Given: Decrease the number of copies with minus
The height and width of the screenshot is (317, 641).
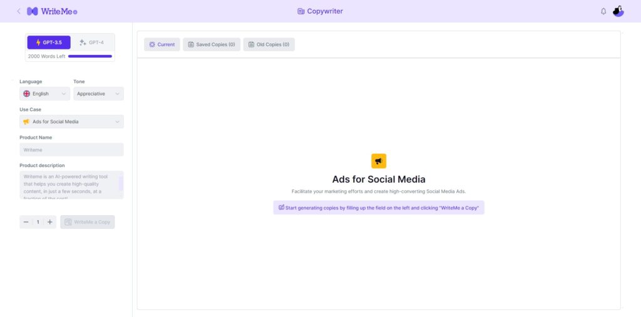Looking at the screenshot, I should (x=26, y=222).
